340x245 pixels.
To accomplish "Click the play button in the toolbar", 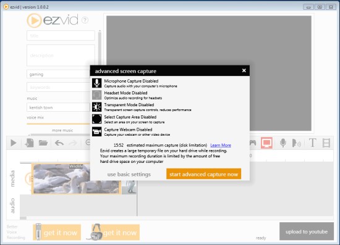I will point(14,143).
